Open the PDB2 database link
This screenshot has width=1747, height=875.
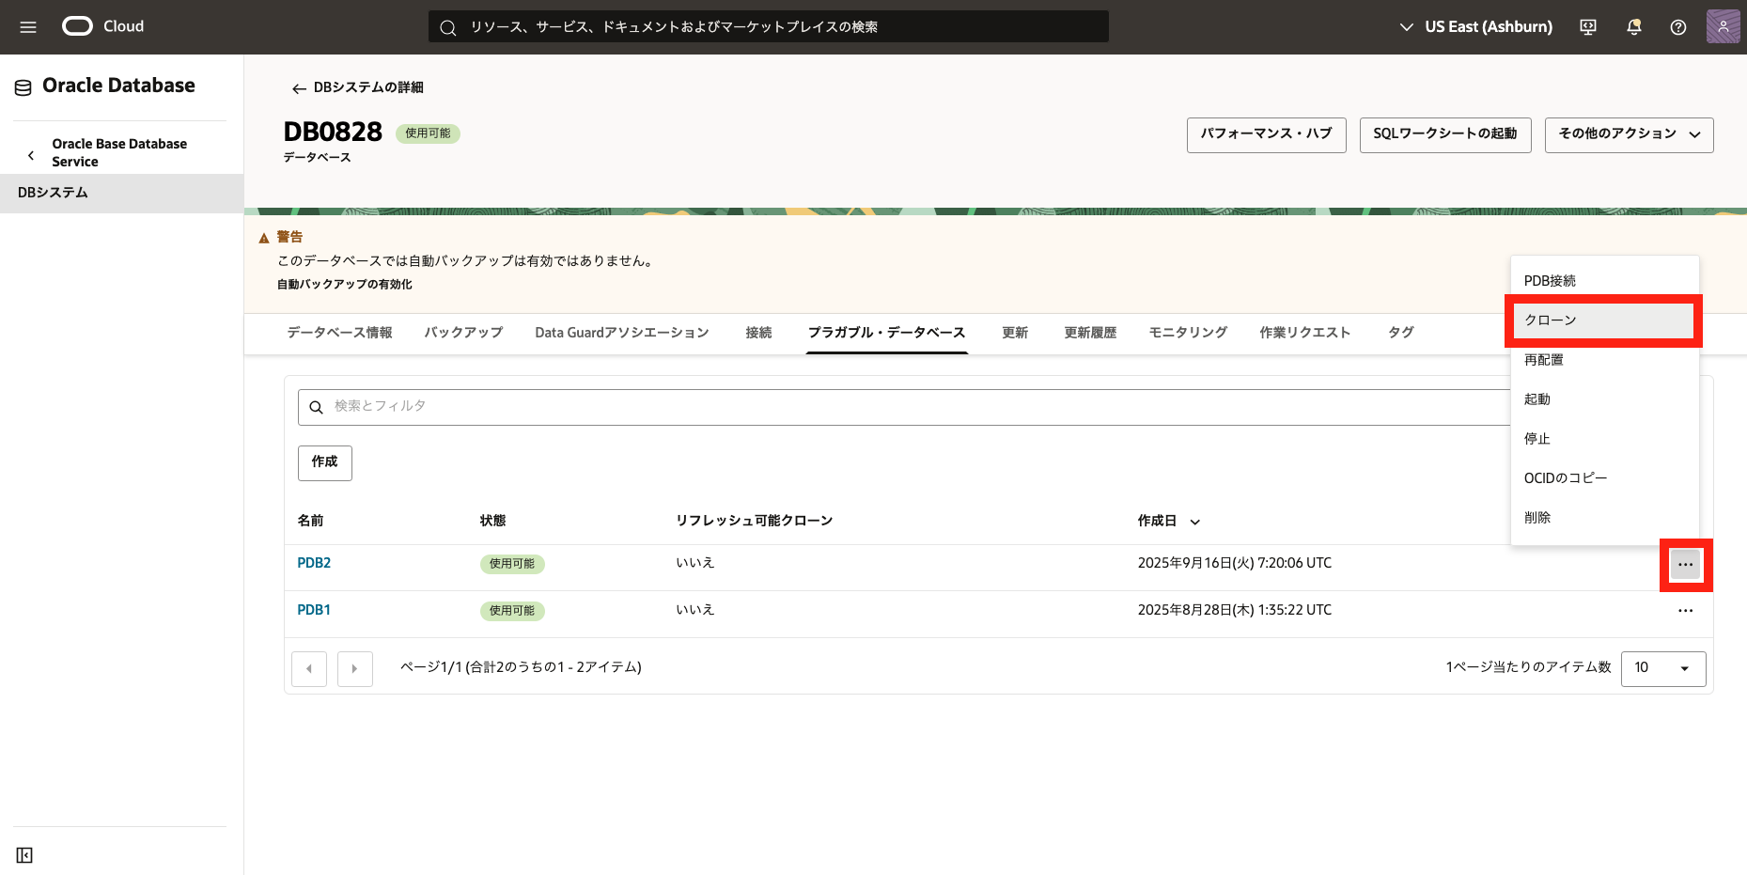pyautogui.click(x=314, y=563)
